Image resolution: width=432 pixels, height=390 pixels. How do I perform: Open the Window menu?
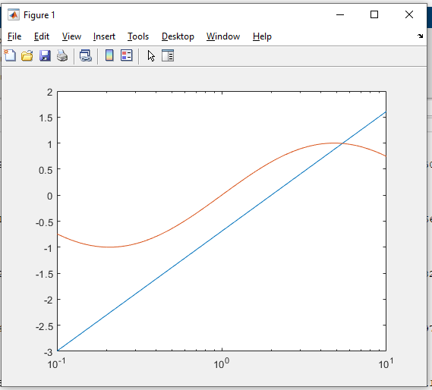tap(223, 36)
